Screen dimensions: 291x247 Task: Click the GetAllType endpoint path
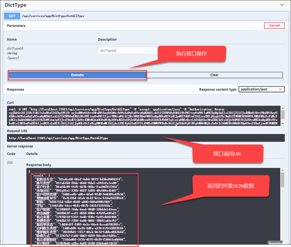click(x=53, y=16)
